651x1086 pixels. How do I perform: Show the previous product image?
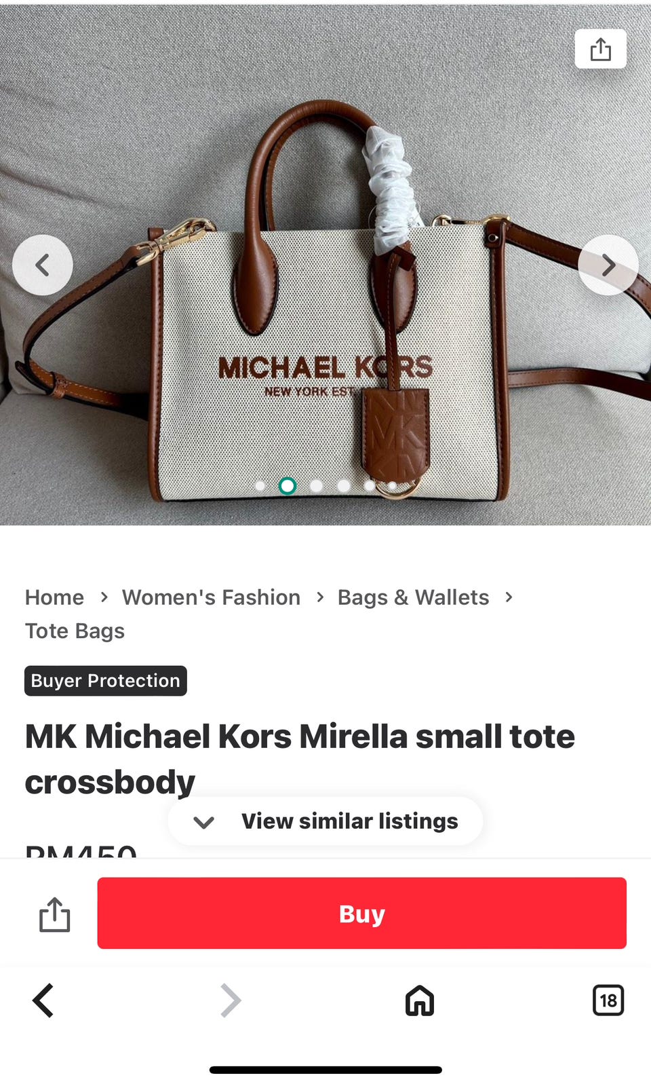coord(43,265)
